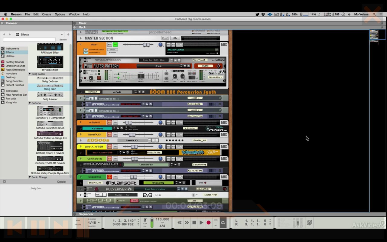Viewport: 387px width, 242px height.
Task: Toggle the loop button in transport
Action: pos(223,223)
